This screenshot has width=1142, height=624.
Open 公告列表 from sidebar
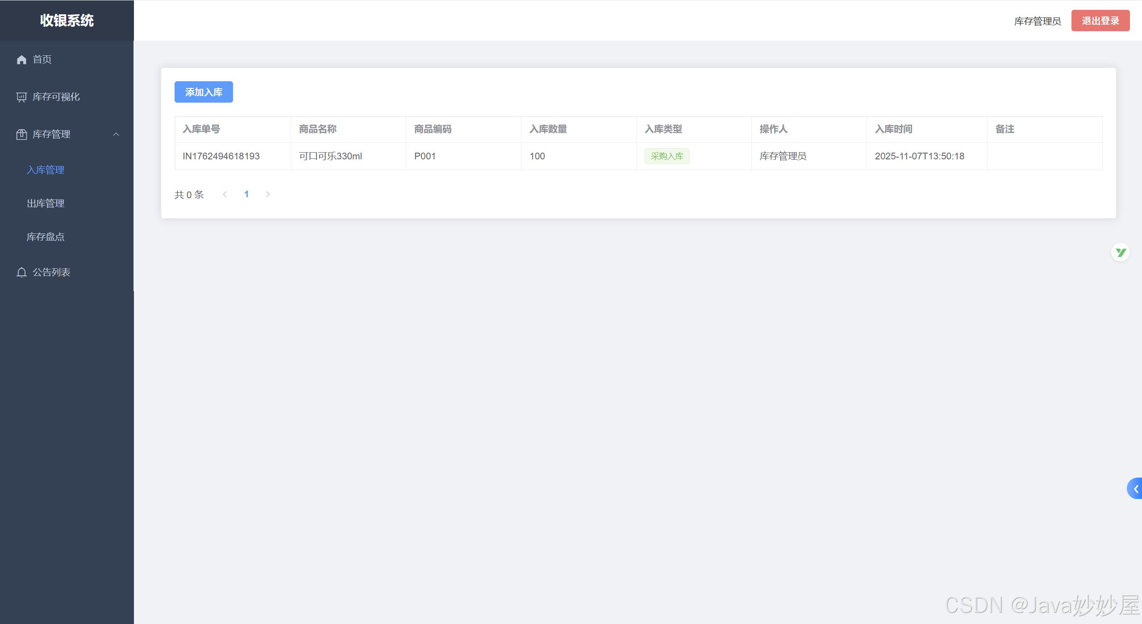point(51,272)
